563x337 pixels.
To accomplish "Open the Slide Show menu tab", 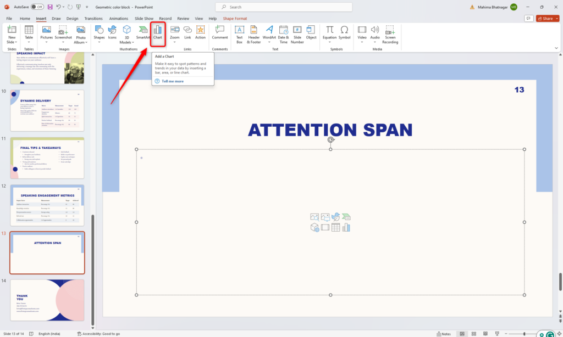I will 143,18.
